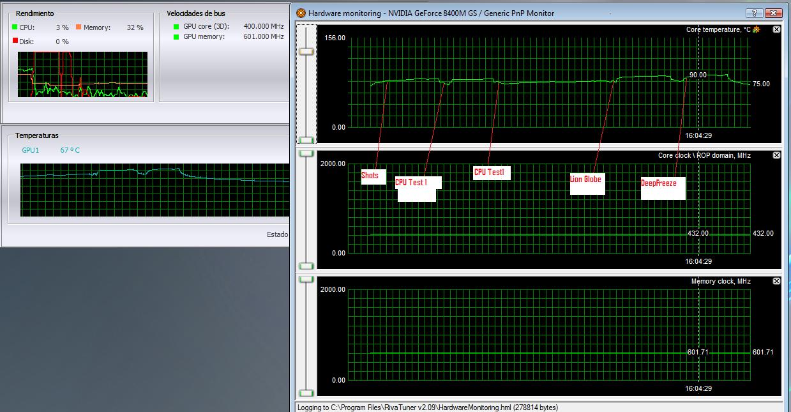The image size is (791, 412).
Task: Click the upper slider handle of Core clock graph
Action: pyautogui.click(x=307, y=153)
